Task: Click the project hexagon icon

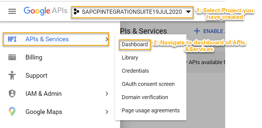Action: pyautogui.click(x=76, y=12)
